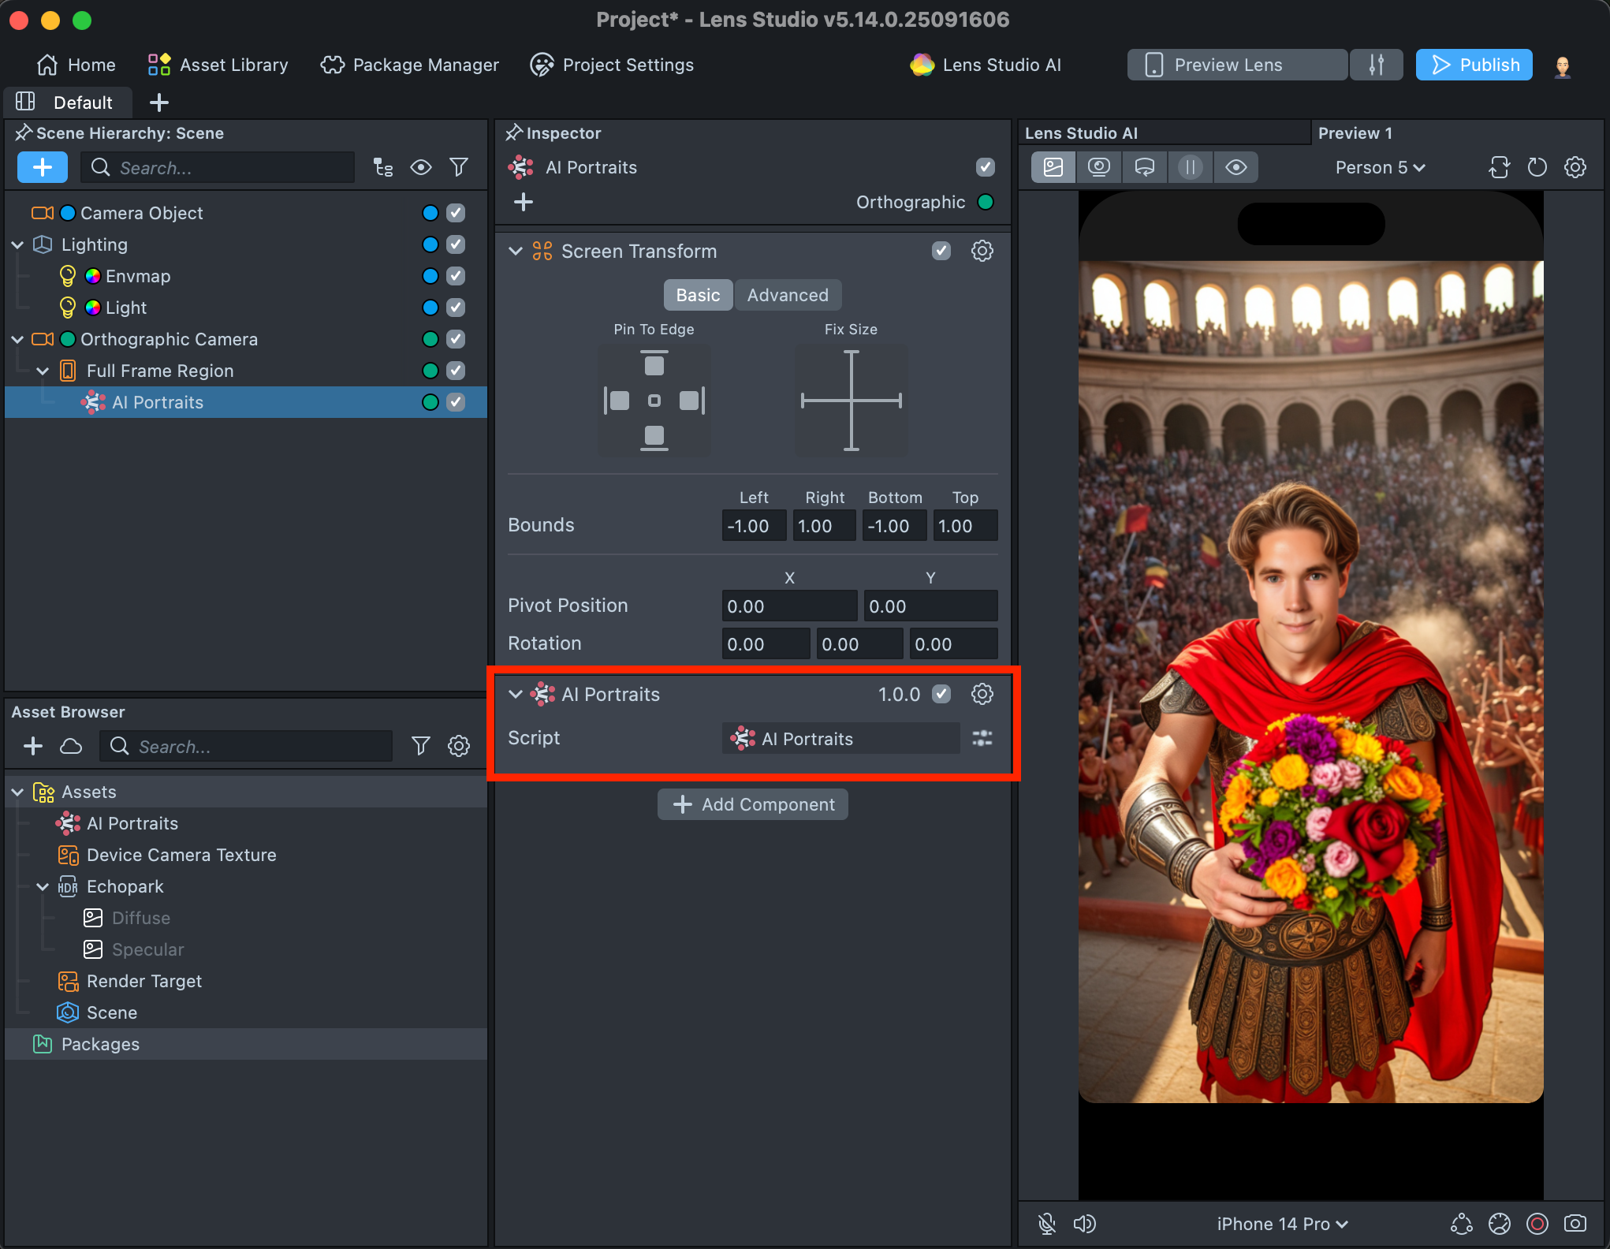Disable the Camera Object checkbox
This screenshot has height=1249, width=1610.
(x=456, y=213)
